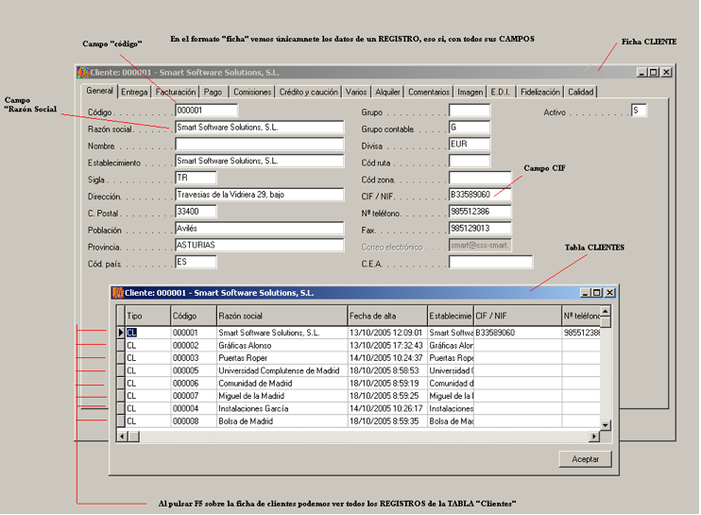Click the app icon in the clients table title bar
The width and height of the screenshot is (701, 515).
pos(118,293)
